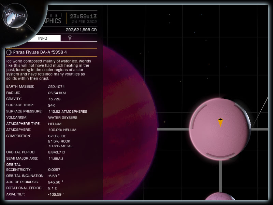The height and width of the screenshot is (205, 273).
Task: Click the Axial Tilt value -102.59°
Action: click(x=56, y=194)
